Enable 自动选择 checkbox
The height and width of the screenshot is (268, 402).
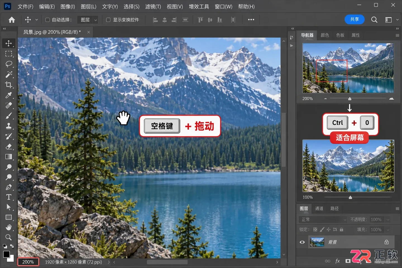pyautogui.click(x=47, y=20)
